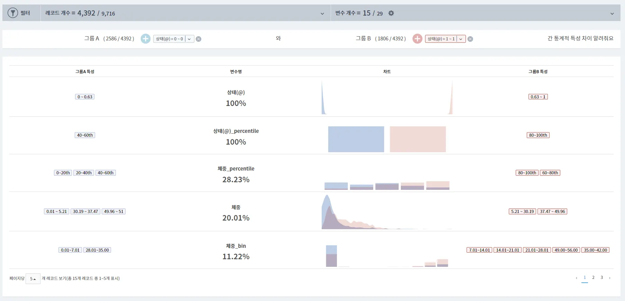Open Group B 상태(@)=1~1 dropdown arrow
Image resolution: width=625 pixels, height=301 pixels.
click(x=461, y=39)
